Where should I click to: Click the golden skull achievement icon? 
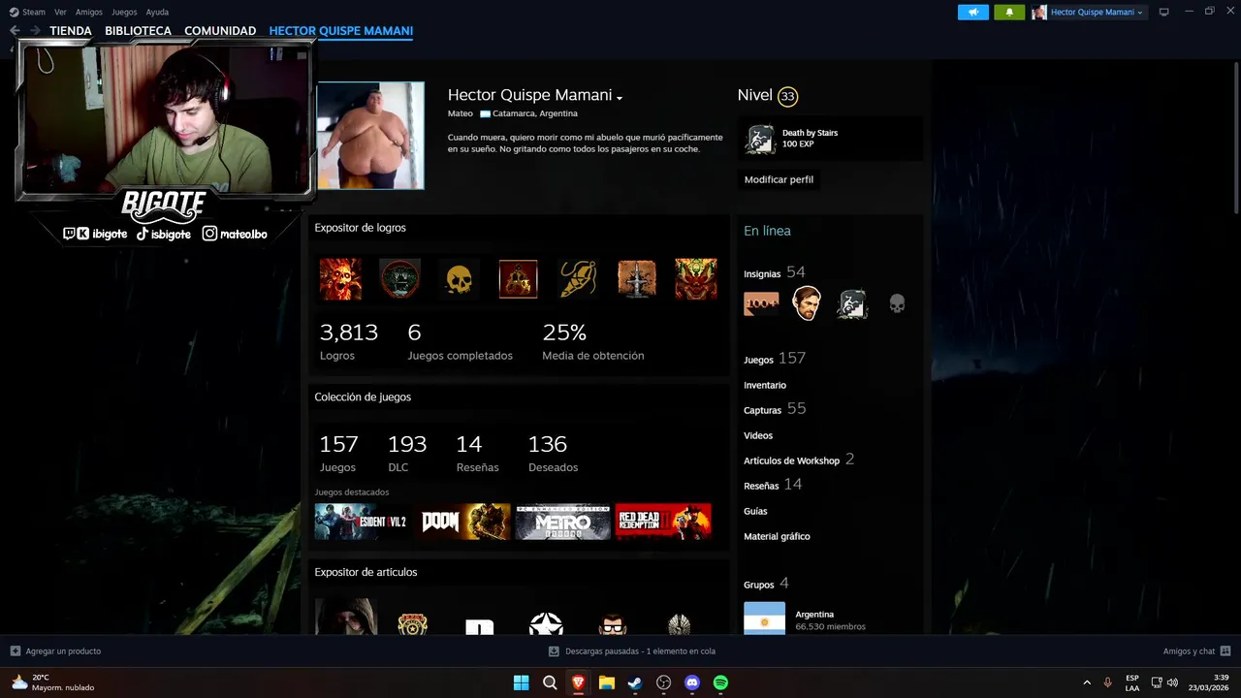(459, 279)
